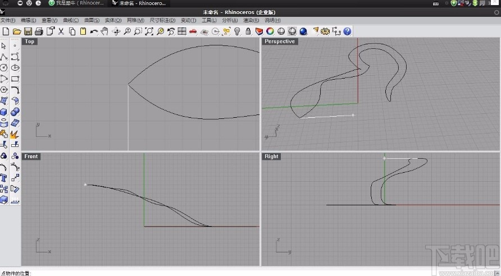Screen dimensions: 501x276
Task: Open the 查看(V) menu
Action: (49, 20)
